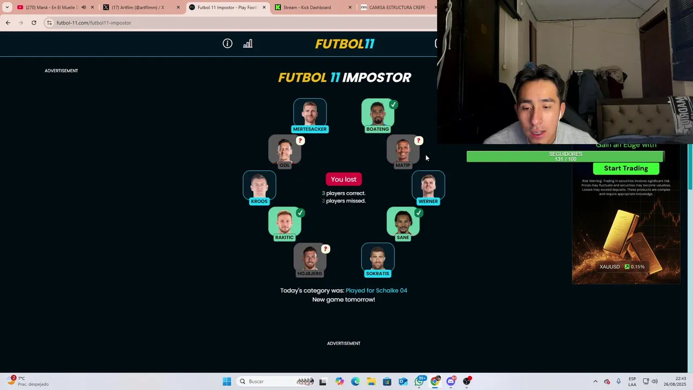Select the Sokratis player card
Image resolution: width=693 pixels, height=390 pixels.
[x=377, y=260]
